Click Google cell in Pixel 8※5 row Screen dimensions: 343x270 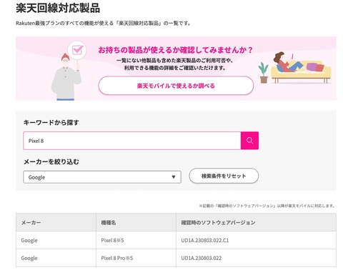pyautogui.click(x=56, y=240)
